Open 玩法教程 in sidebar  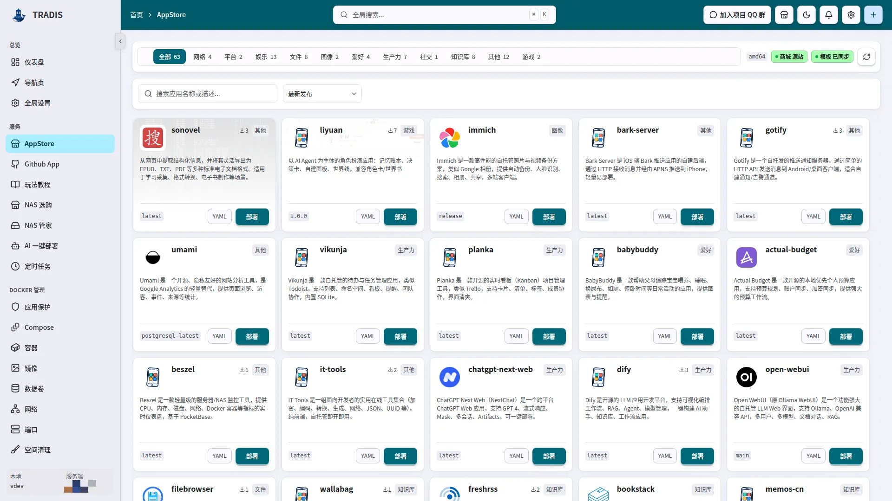60,185
